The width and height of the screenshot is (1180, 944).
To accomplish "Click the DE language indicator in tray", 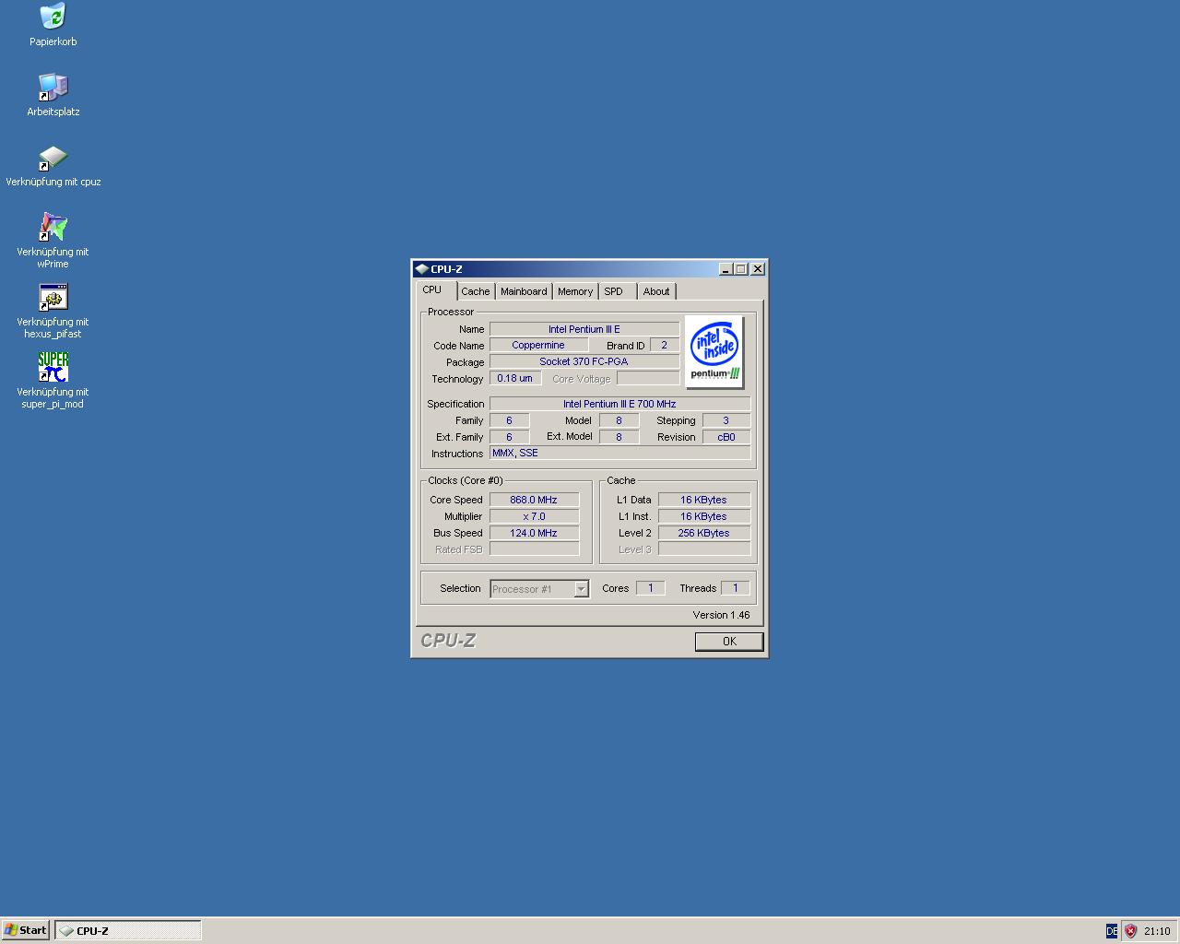I will click(x=1112, y=931).
